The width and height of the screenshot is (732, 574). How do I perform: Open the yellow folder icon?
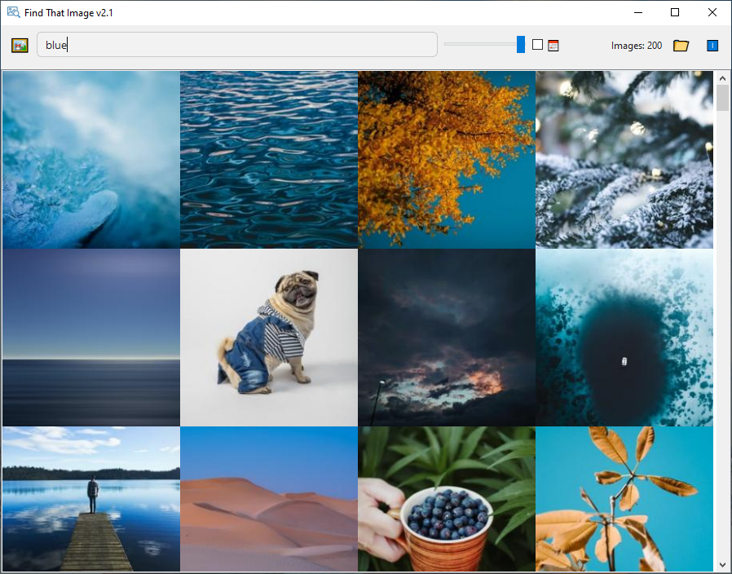point(681,46)
